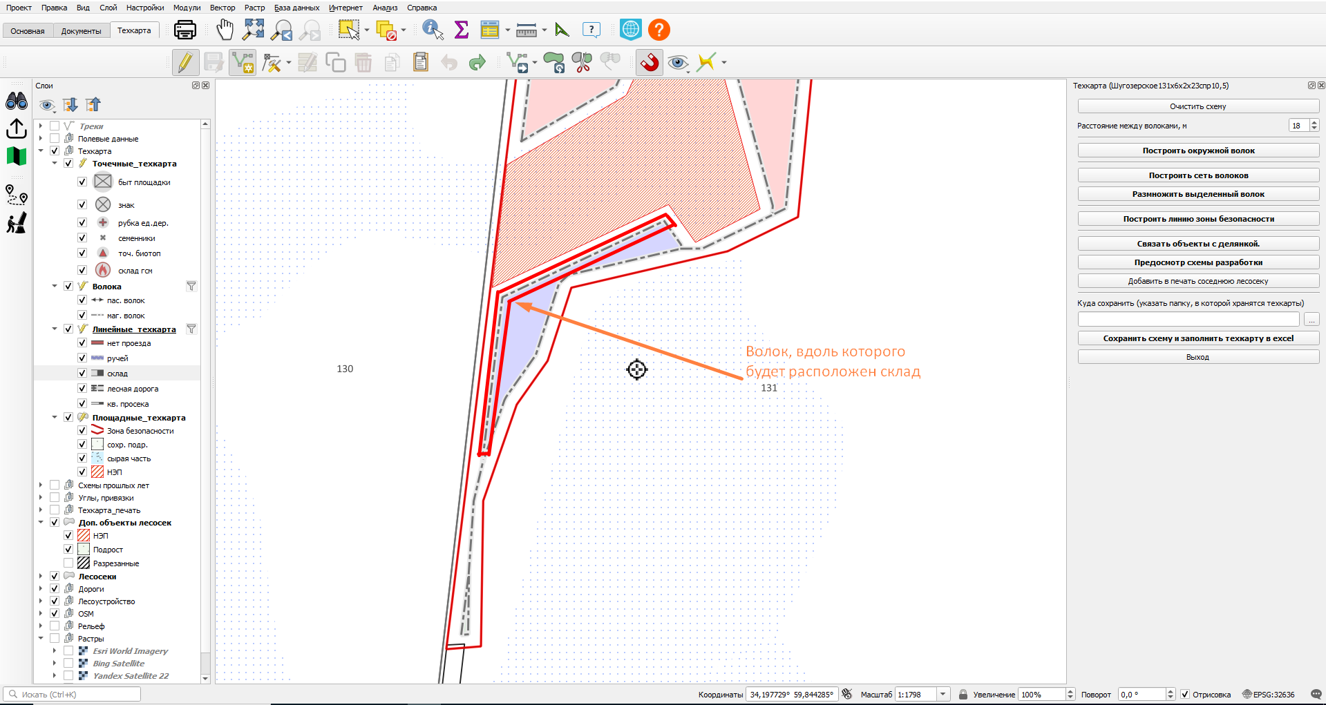Expand the Лесосеки layer group
Viewport: 1326px width, 705px height.
click(41, 576)
